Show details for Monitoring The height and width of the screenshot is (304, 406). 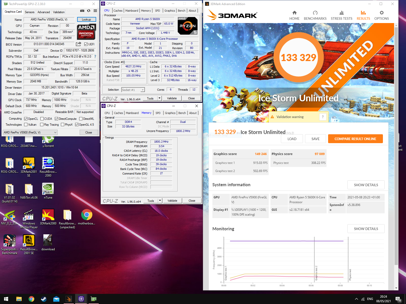pos(366,229)
